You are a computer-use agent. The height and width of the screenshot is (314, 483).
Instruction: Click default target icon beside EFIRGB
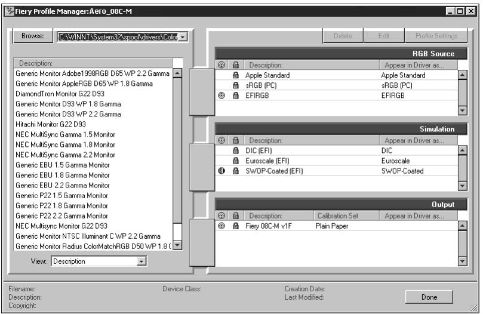221,96
